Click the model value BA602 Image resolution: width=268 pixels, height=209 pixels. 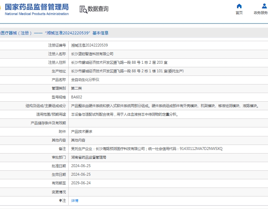coord(76,97)
